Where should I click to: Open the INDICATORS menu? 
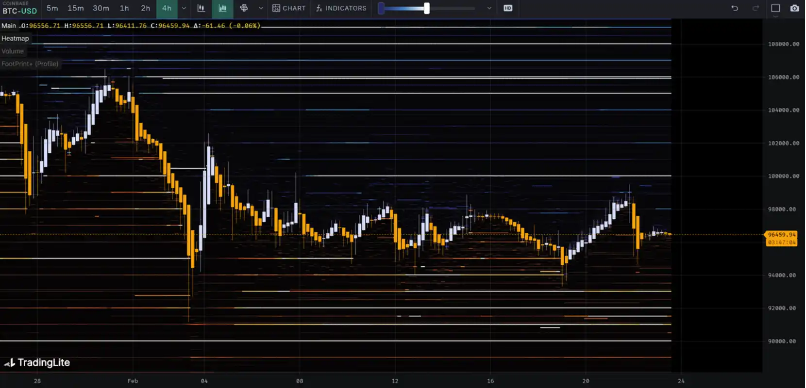pos(341,8)
